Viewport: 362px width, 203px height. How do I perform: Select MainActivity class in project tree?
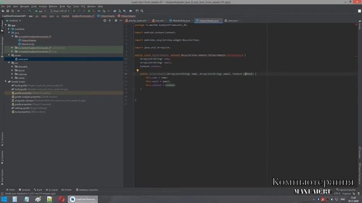(26, 44)
